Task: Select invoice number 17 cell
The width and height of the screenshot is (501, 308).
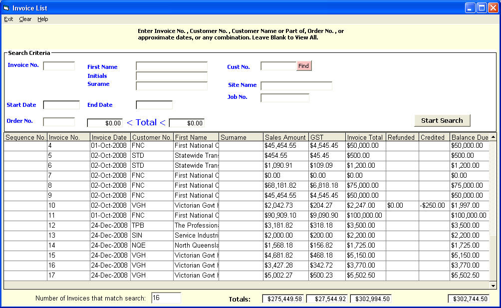Action: coord(68,276)
